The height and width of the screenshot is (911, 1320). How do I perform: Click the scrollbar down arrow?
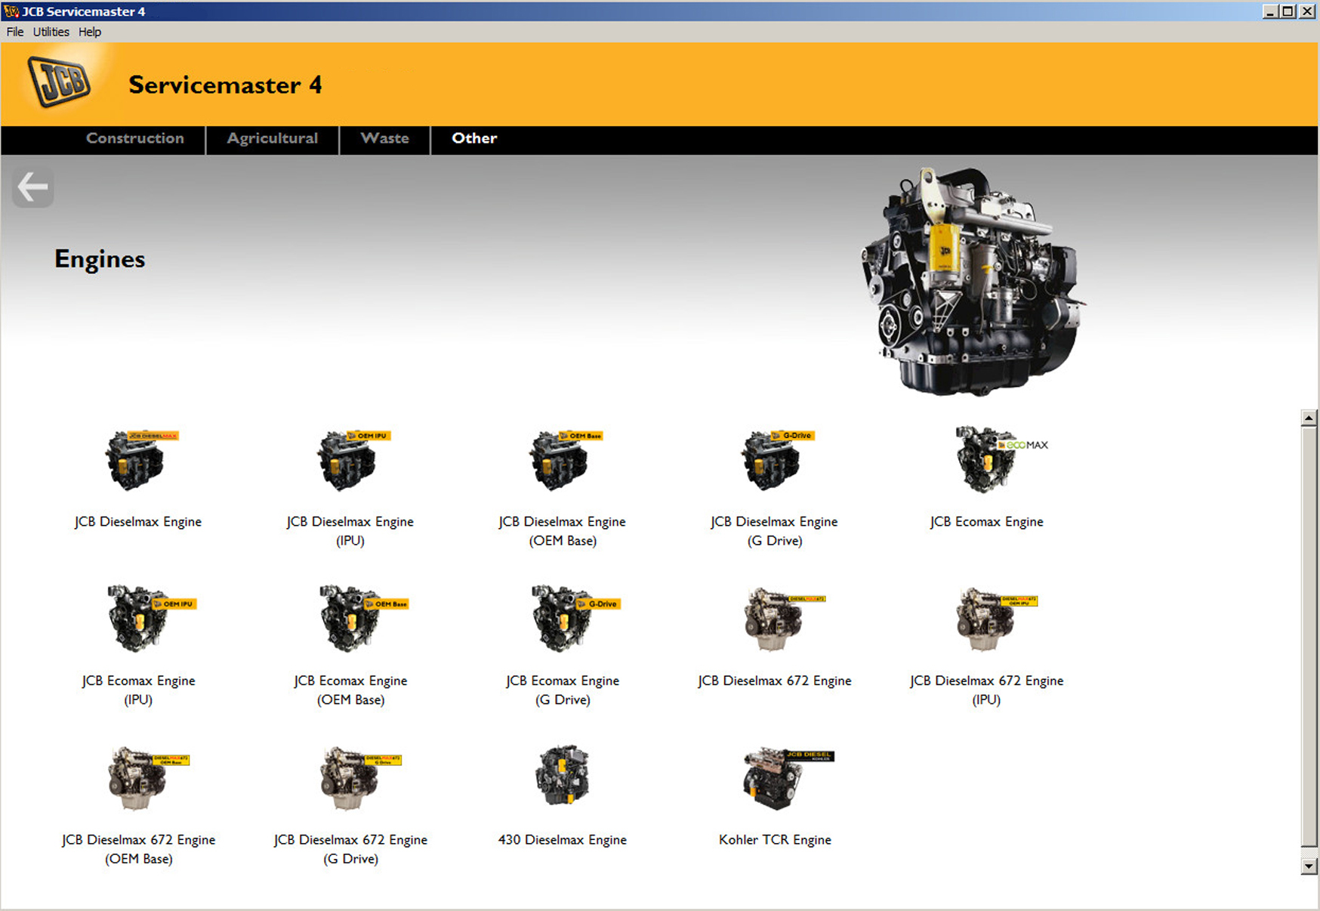[x=1309, y=866]
